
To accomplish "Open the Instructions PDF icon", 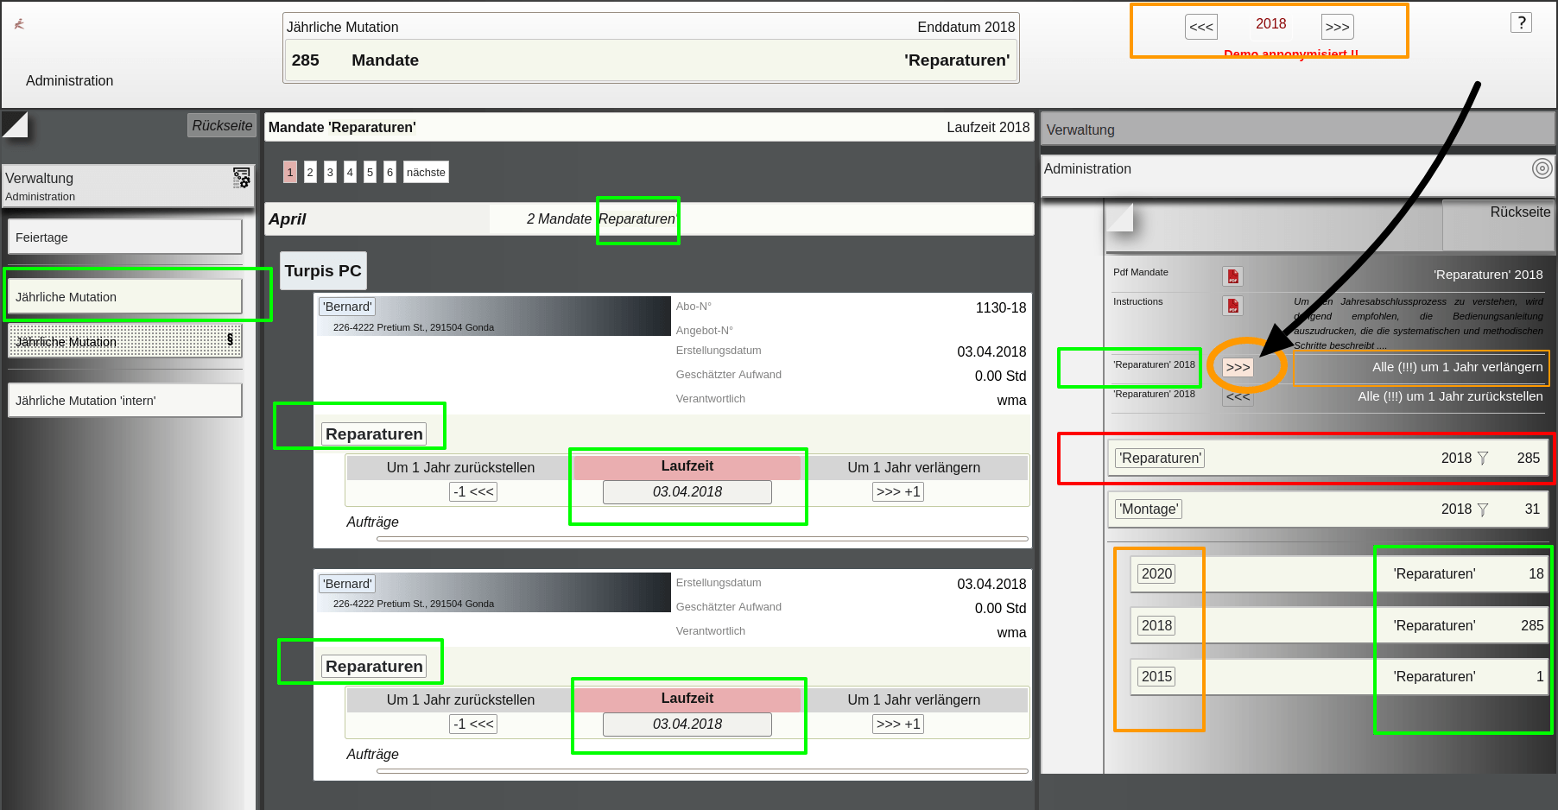I will (x=1232, y=306).
